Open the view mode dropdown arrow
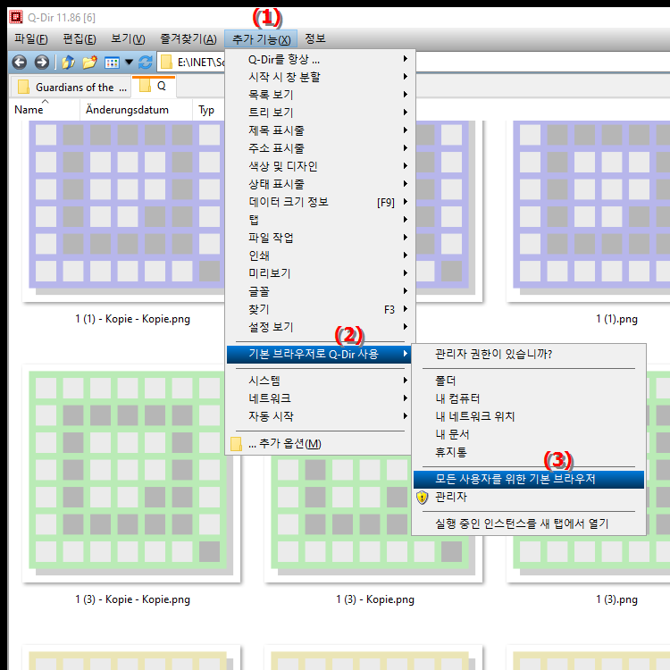The width and height of the screenshot is (670, 670). (x=129, y=63)
